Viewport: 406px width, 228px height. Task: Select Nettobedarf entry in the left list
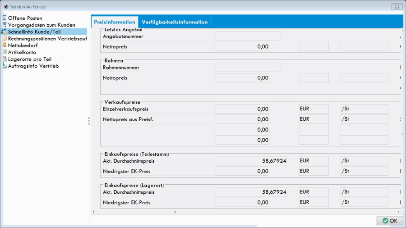pos(23,45)
